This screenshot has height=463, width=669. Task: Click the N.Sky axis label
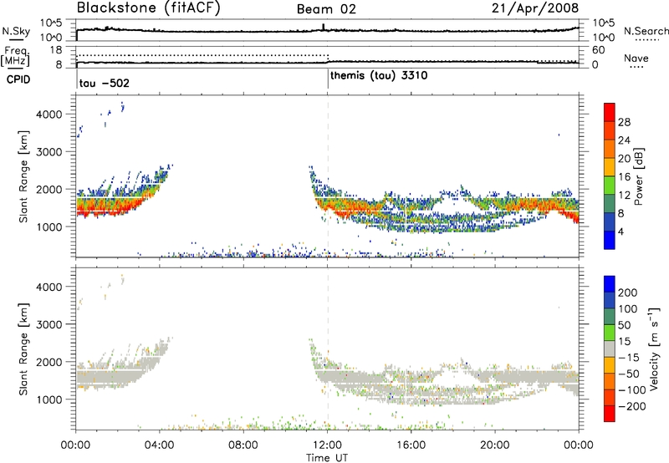click(x=16, y=31)
